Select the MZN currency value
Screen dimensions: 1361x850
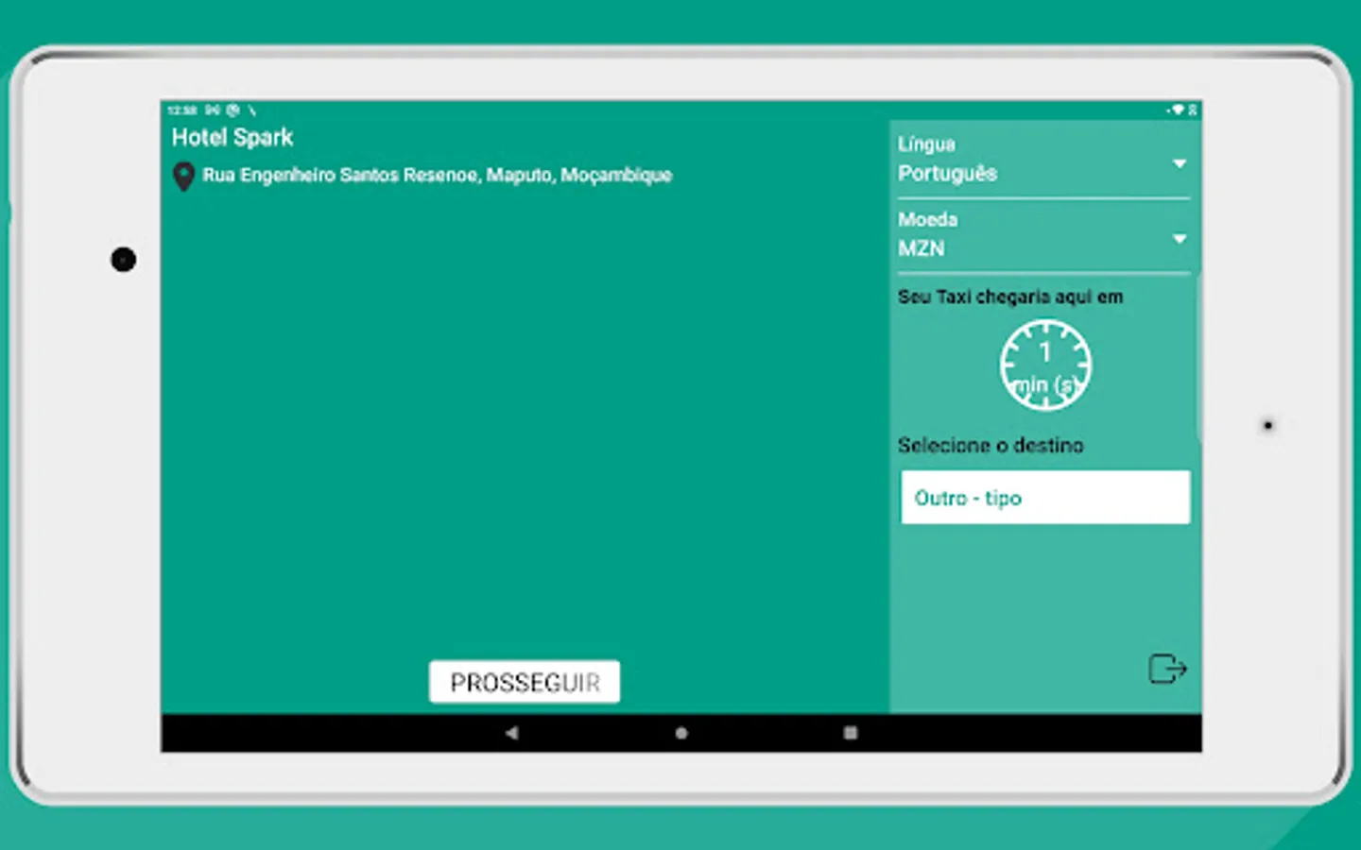922,248
